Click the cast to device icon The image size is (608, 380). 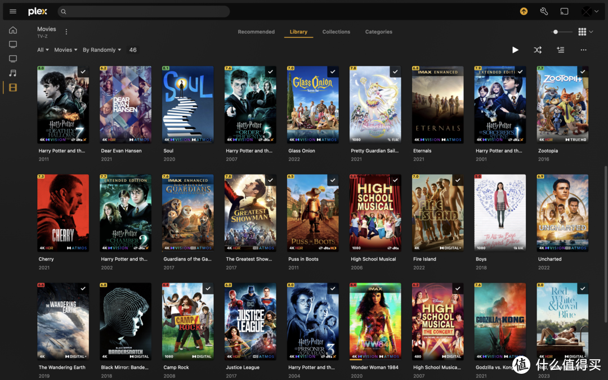point(564,11)
